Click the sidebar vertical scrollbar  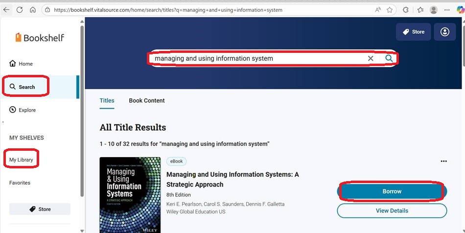coord(82,111)
